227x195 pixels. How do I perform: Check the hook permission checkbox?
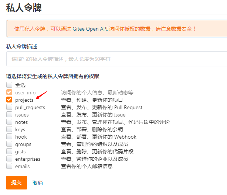(x=9, y=136)
